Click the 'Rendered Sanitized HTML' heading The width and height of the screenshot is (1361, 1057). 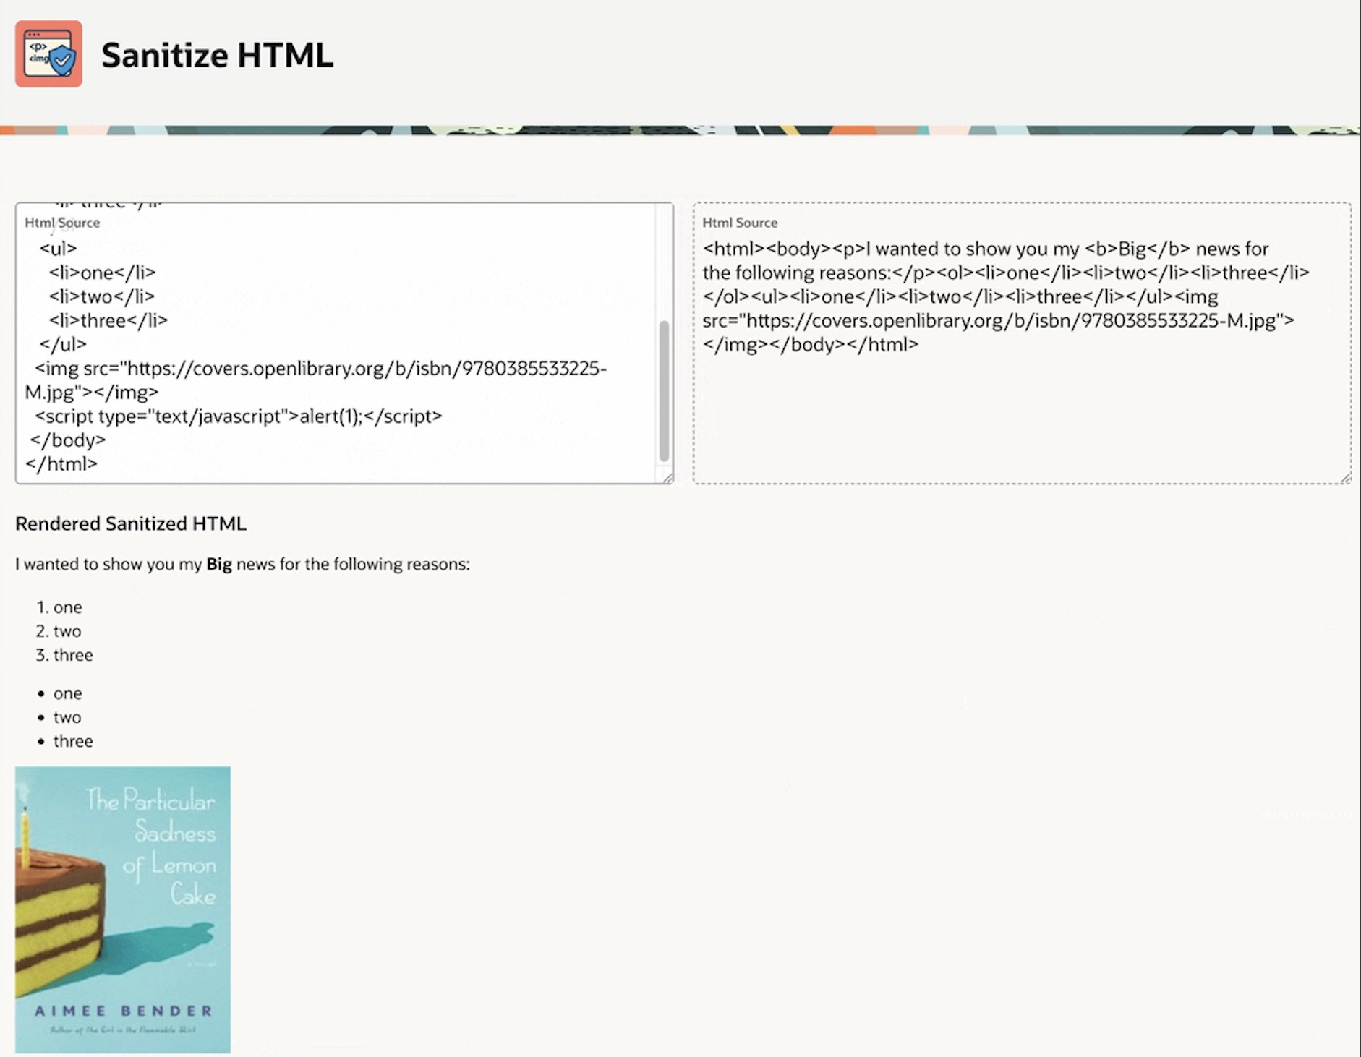pos(131,523)
